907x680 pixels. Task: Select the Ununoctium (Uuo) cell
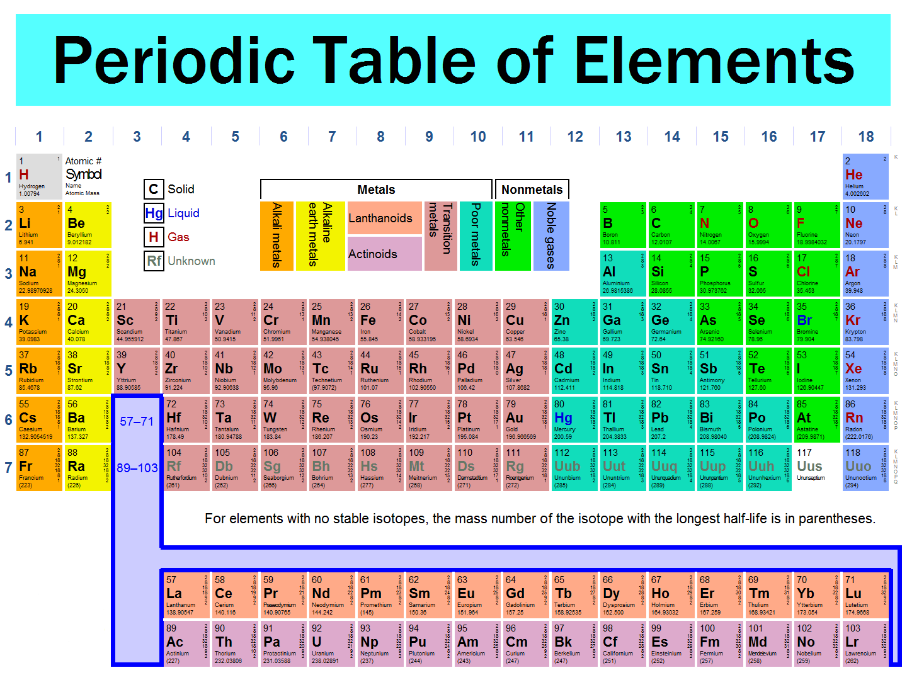point(866,468)
